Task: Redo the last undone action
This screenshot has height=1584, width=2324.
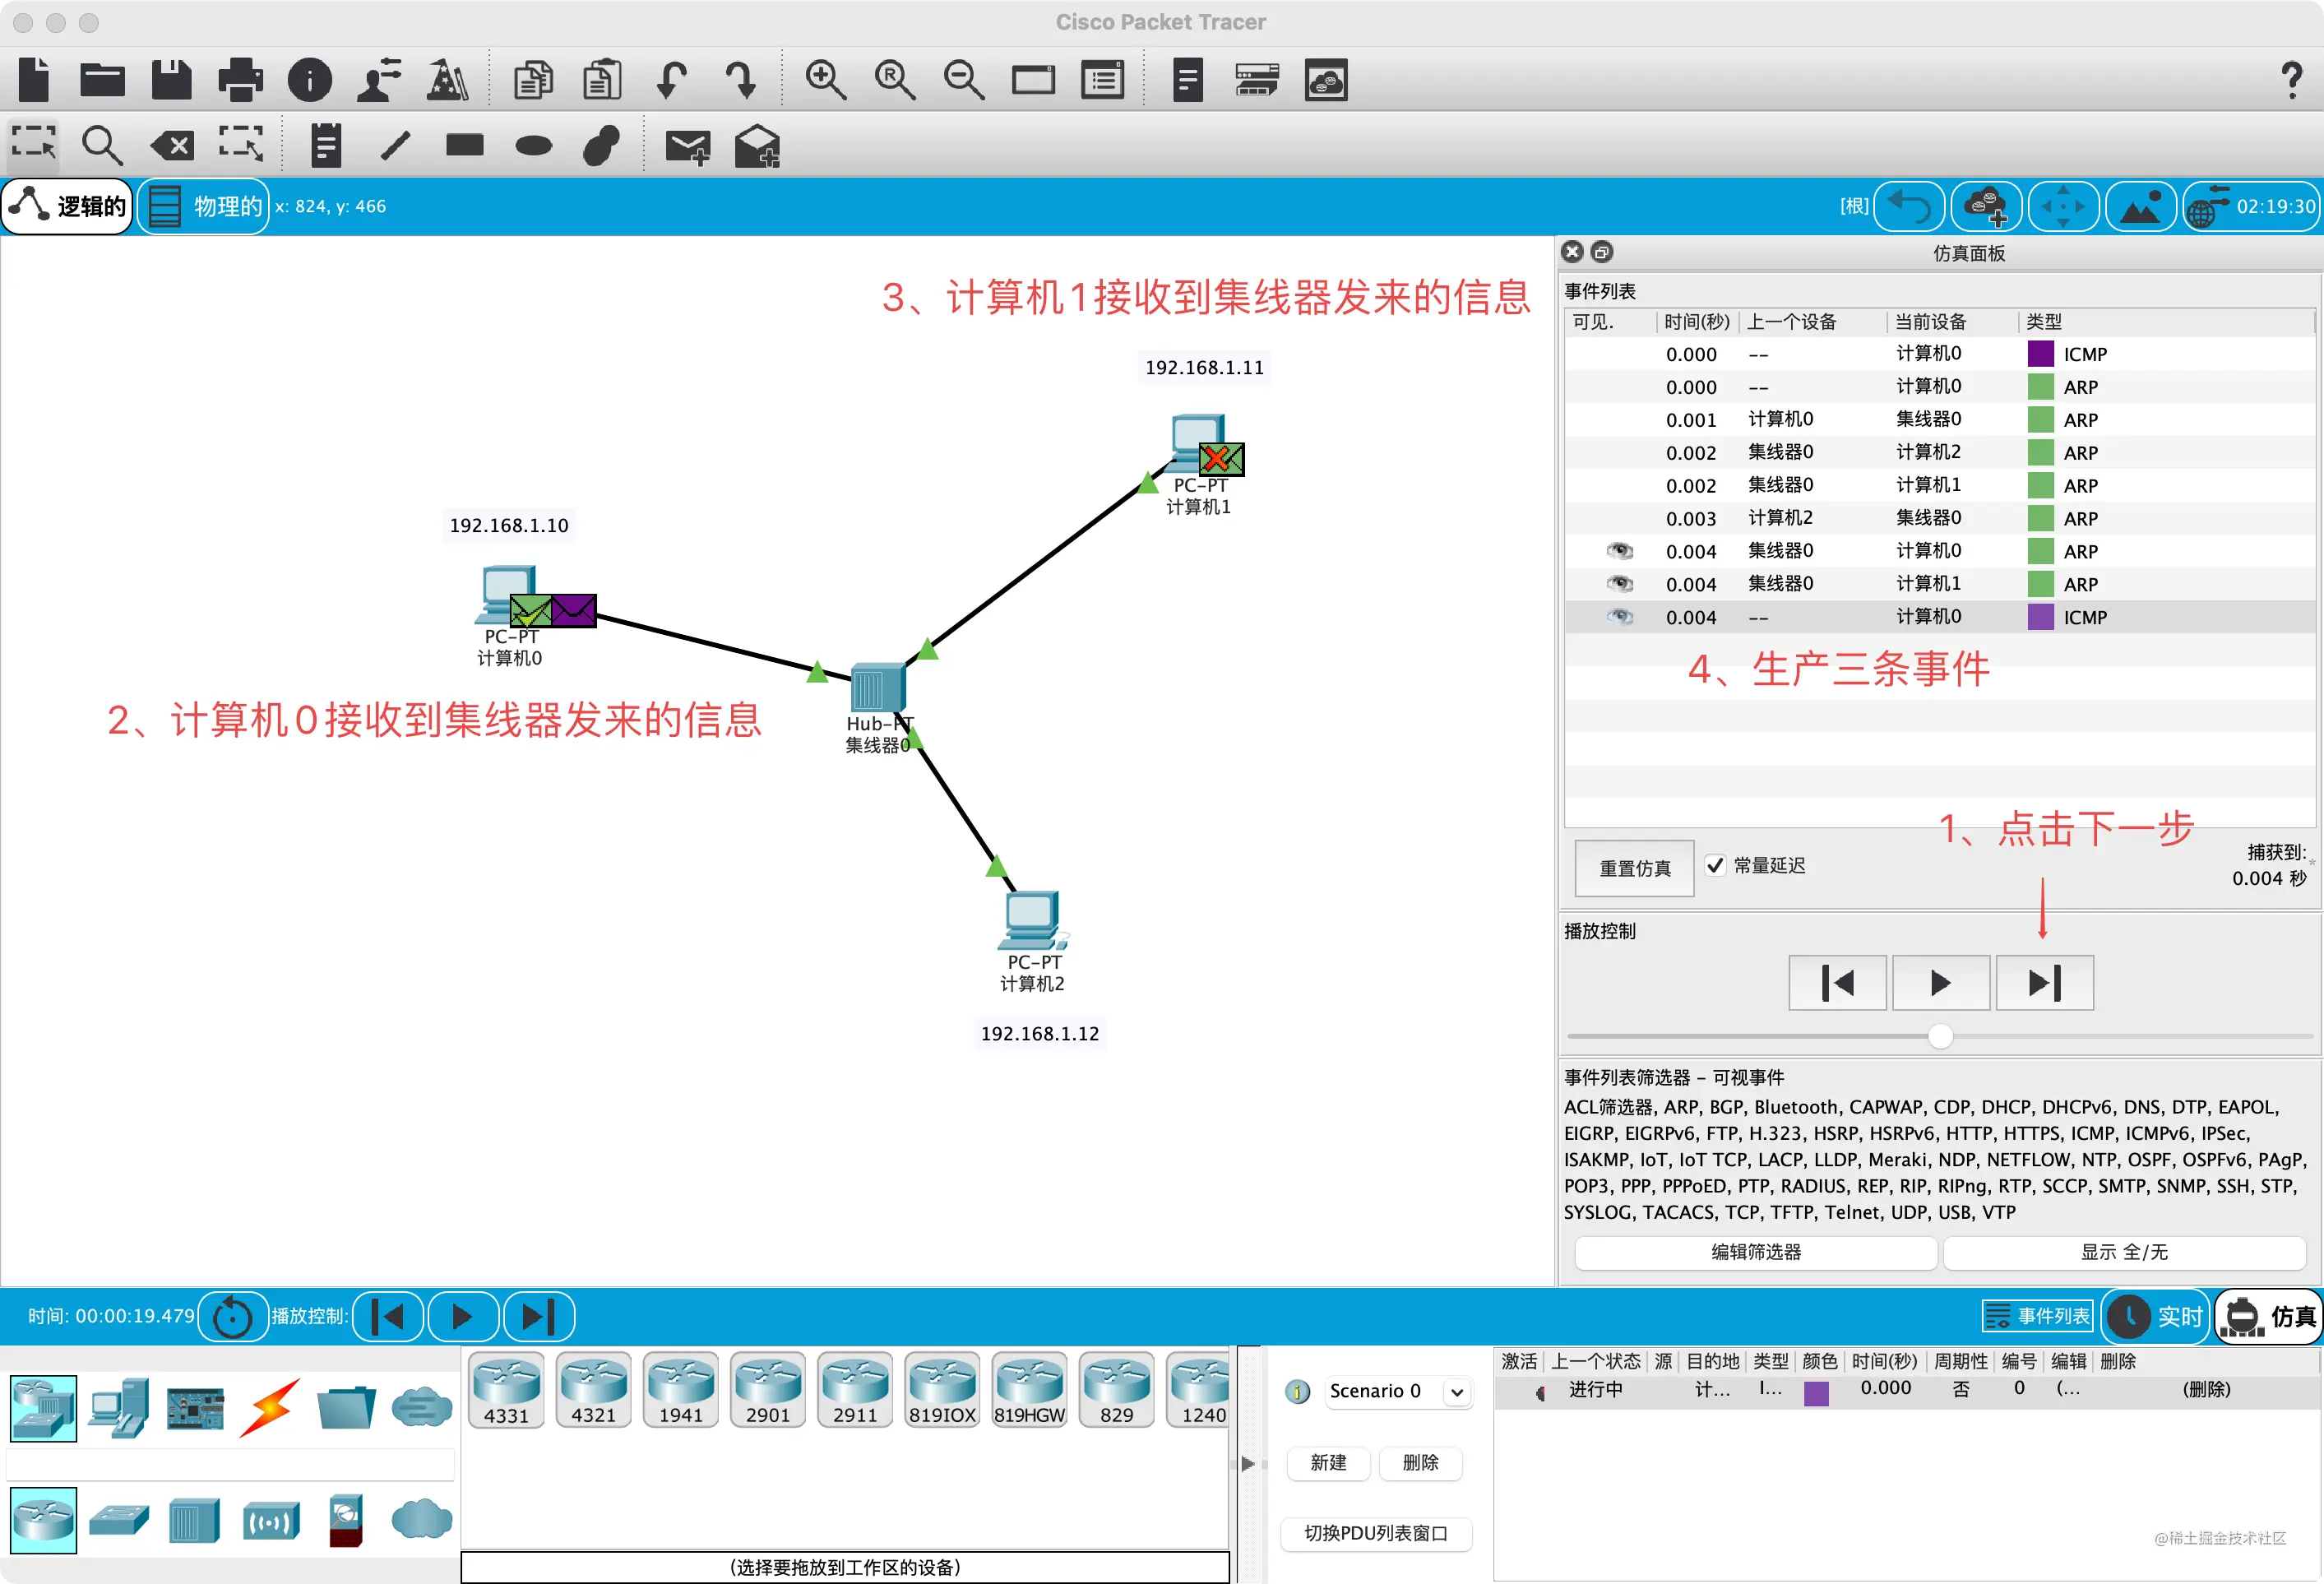Action: tap(741, 80)
